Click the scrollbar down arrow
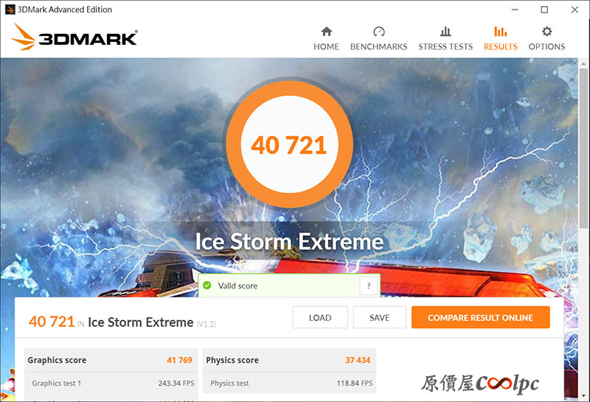590x402 pixels. pyautogui.click(x=583, y=396)
